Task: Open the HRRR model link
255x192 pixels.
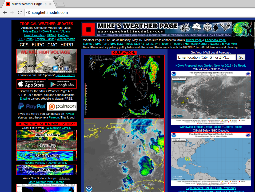Action: (x=67, y=45)
